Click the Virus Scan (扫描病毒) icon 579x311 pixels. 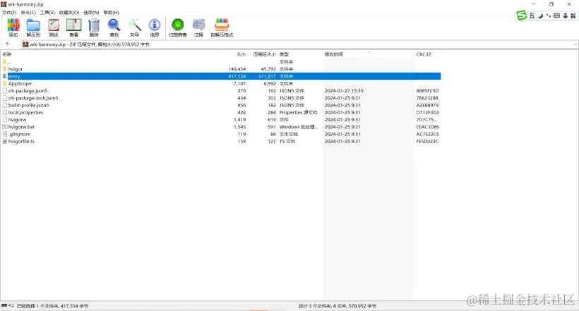tap(178, 28)
